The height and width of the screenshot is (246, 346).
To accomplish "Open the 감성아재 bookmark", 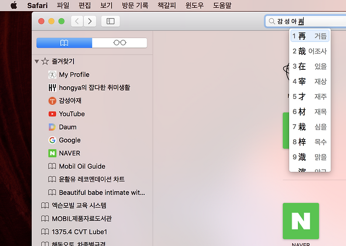I will coord(70,101).
